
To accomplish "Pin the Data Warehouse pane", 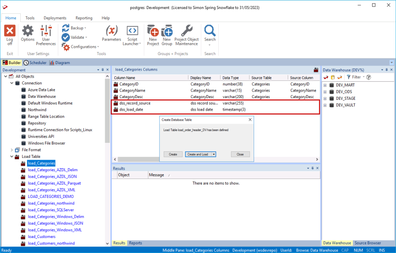I will 387,70.
